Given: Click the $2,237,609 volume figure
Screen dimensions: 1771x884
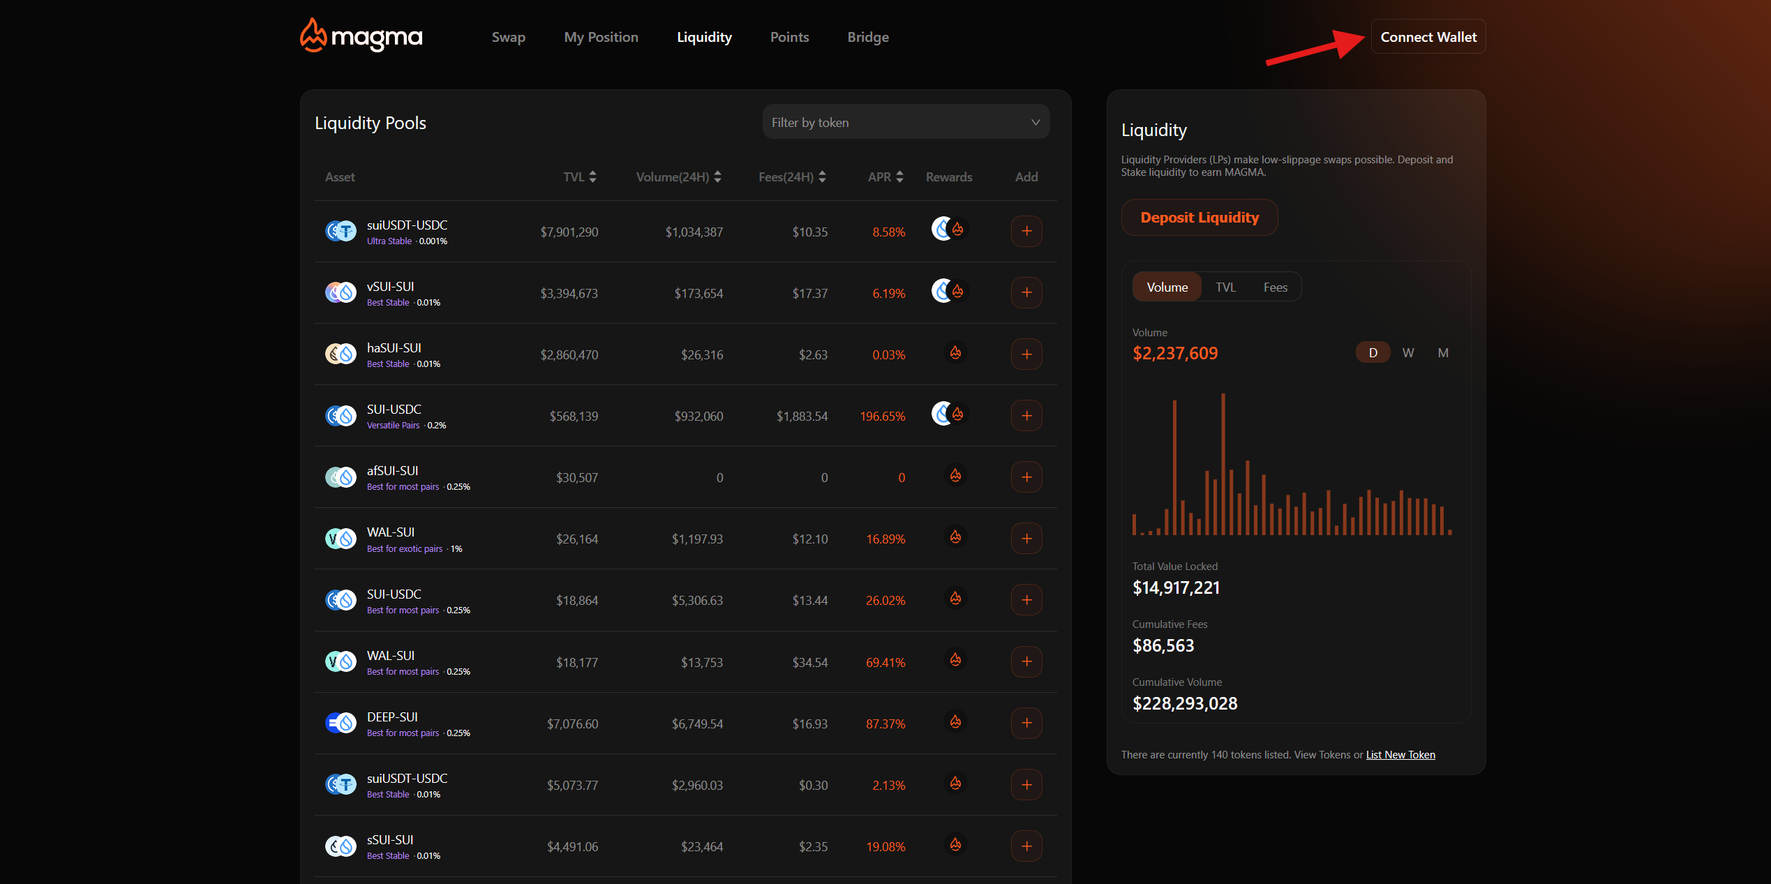Looking at the screenshot, I should click(1175, 354).
